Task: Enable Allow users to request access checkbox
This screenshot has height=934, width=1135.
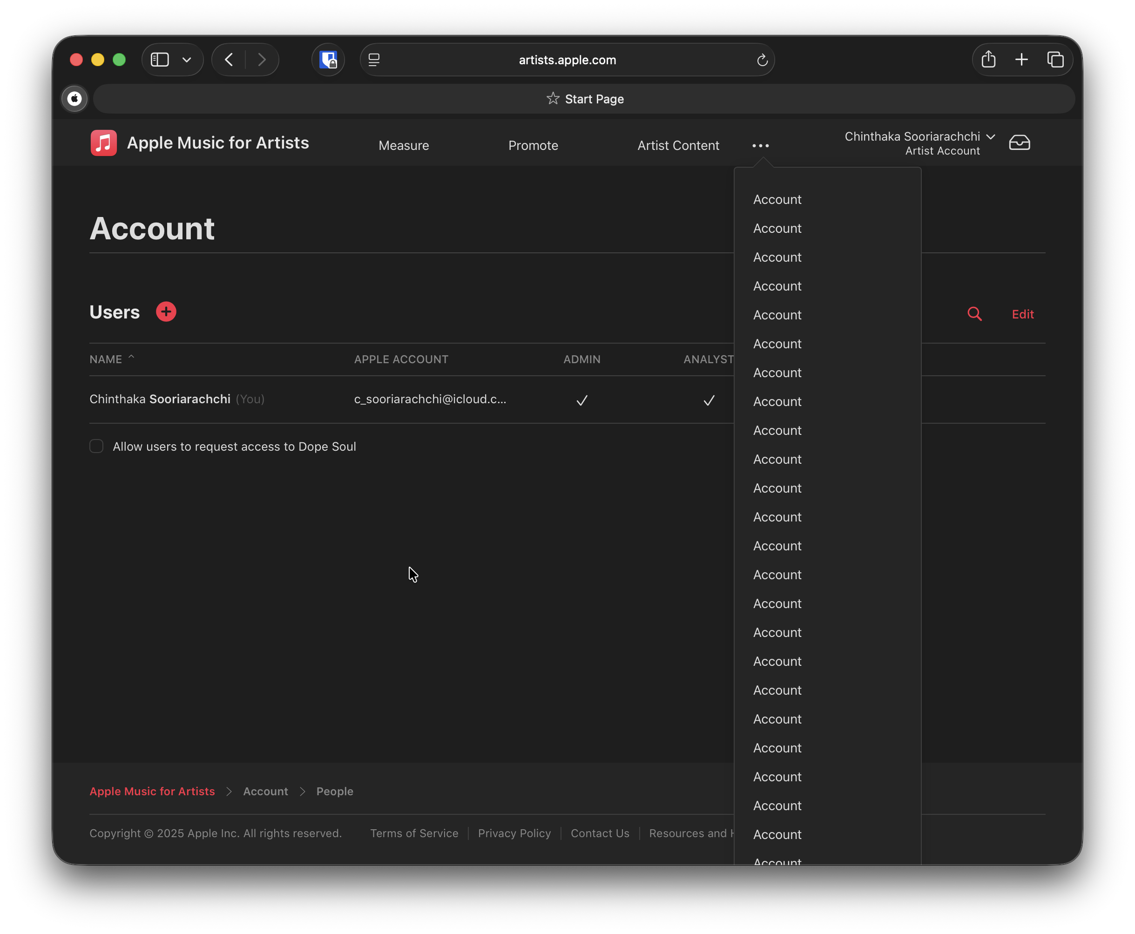Action: click(x=96, y=447)
